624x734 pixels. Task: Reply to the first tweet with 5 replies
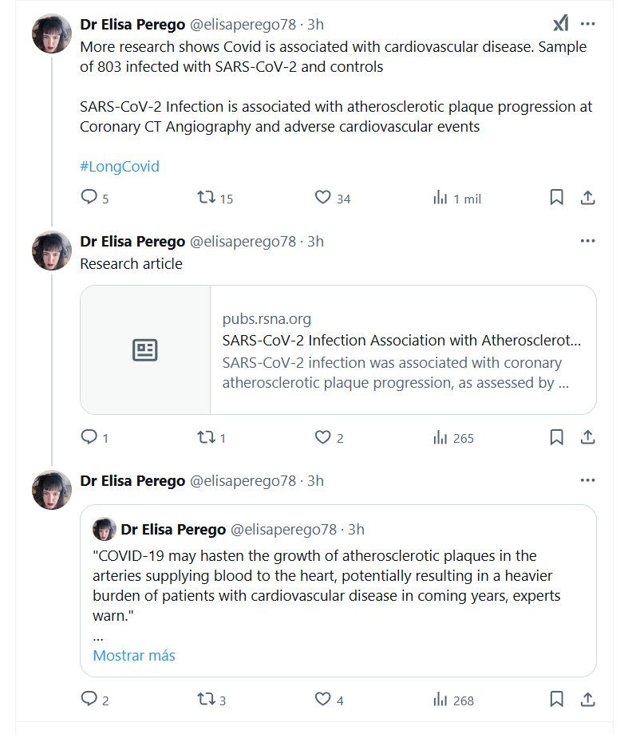coord(89,197)
